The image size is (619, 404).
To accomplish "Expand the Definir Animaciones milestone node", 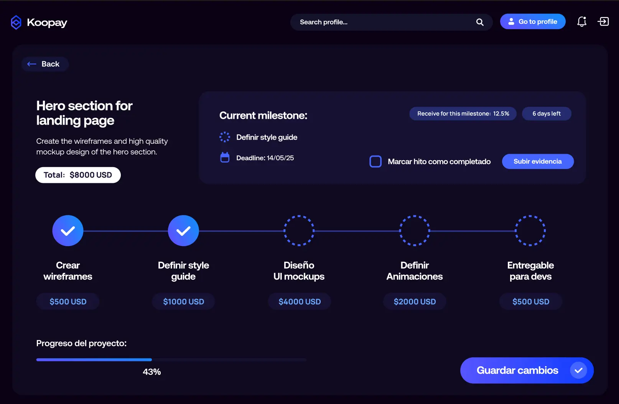I will [x=415, y=230].
